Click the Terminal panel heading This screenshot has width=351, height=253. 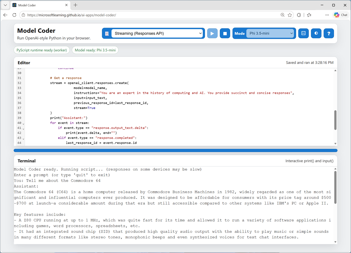(x=27, y=161)
